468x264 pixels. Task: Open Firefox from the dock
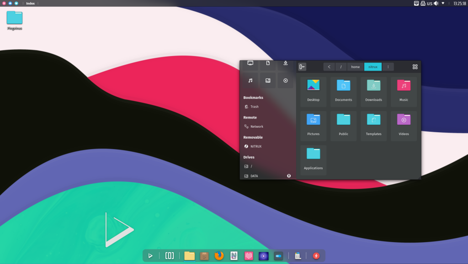[x=219, y=256]
